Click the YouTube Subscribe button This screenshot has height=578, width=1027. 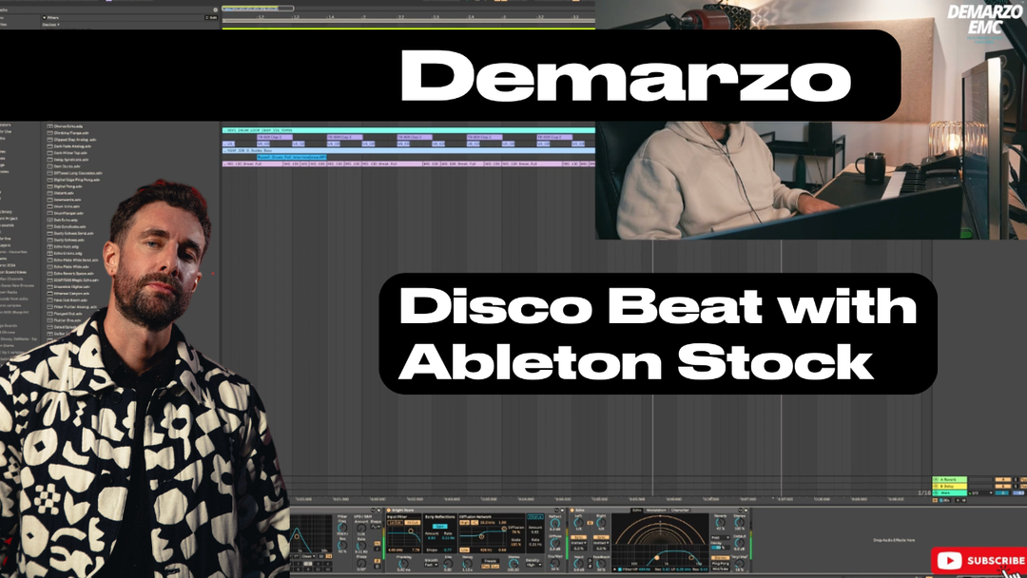tap(978, 561)
